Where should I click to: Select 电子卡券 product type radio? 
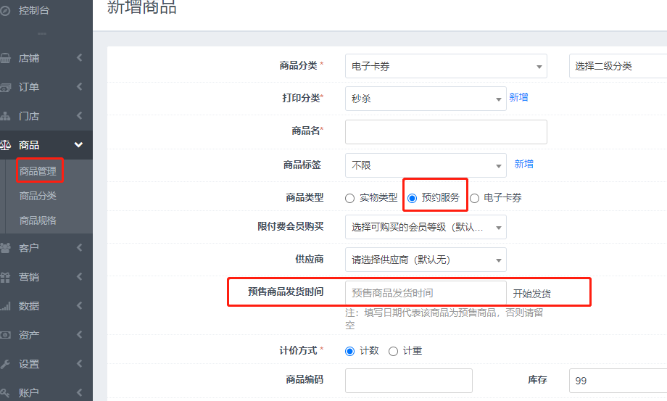coord(474,198)
